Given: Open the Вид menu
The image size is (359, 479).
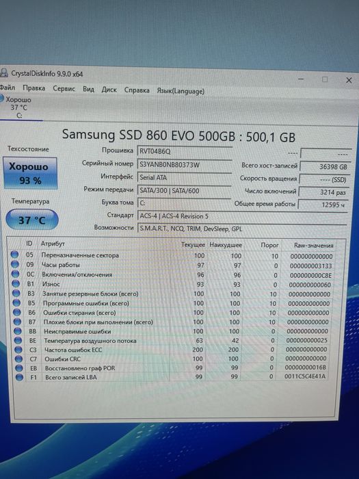Looking at the screenshot, I should (88, 89).
